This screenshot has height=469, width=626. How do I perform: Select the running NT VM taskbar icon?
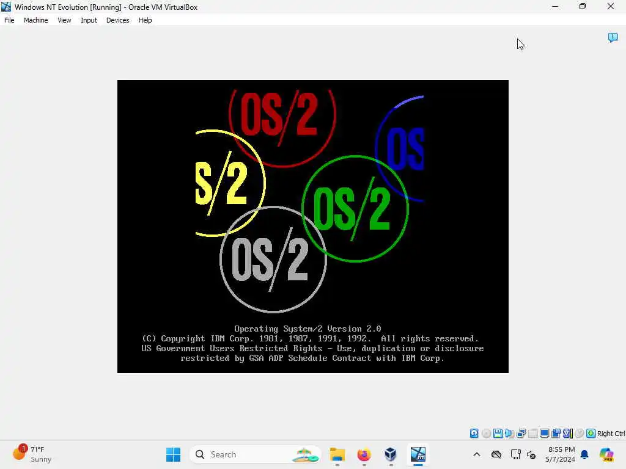pos(418,454)
